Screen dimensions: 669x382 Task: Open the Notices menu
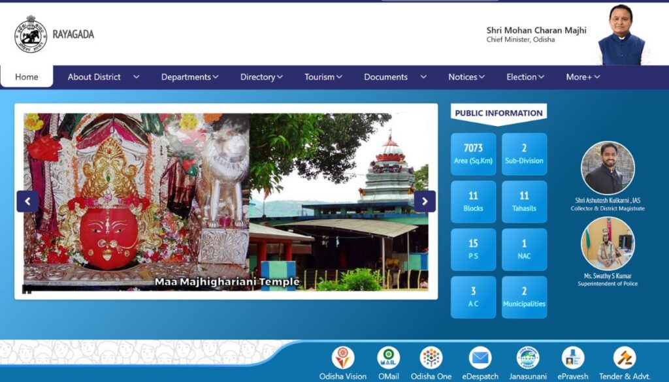465,76
